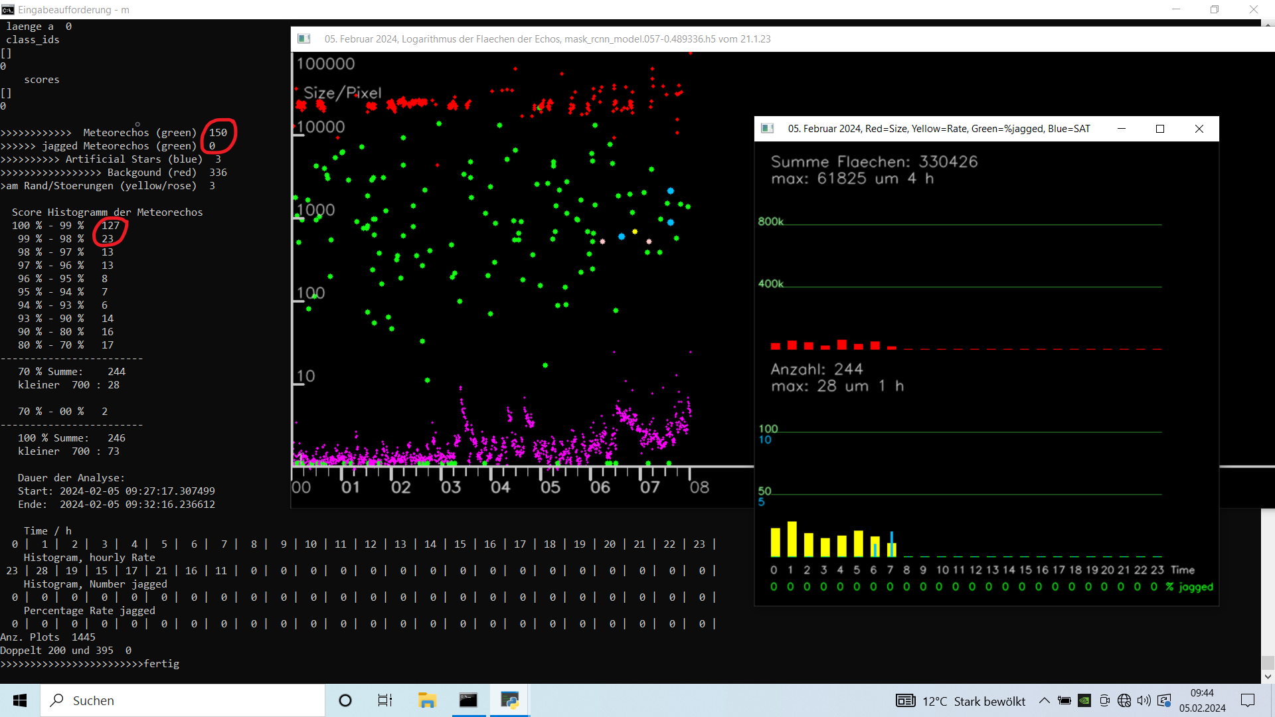Switch to the Eingabeaufforderung taskbar icon
The height and width of the screenshot is (717, 1275).
pyautogui.click(x=468, y=700)
